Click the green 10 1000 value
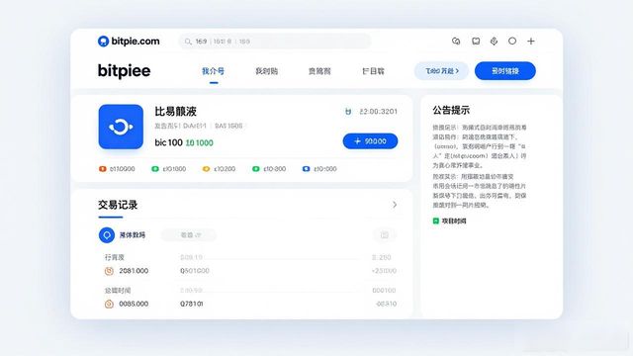 coord(199,142)
